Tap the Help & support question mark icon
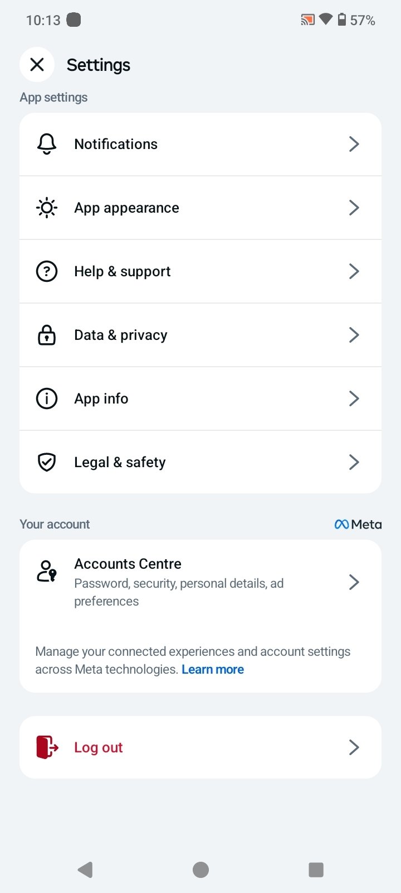Image resolution: width=401 pixels, height=893 pixels. [x=47, y=271]
